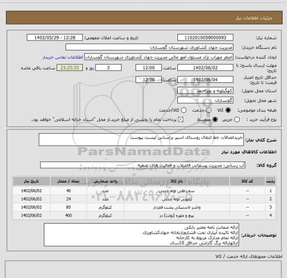Click the remaining days field showing 3
Image resolution: width=287 pixels, height=278 pixels.
[x=108, y=68]
